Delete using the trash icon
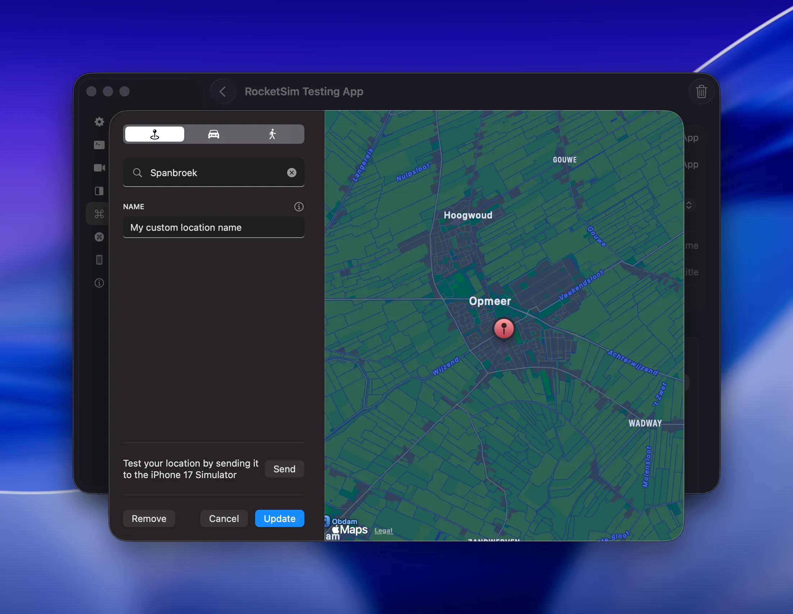793x614 pixels. [702, 91]
